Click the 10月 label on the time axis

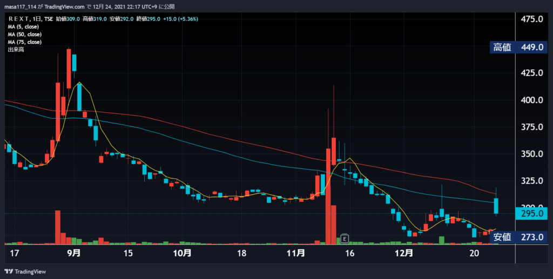point(183,253)
